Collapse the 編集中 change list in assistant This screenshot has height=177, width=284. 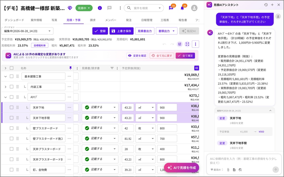tap(270, 111)
